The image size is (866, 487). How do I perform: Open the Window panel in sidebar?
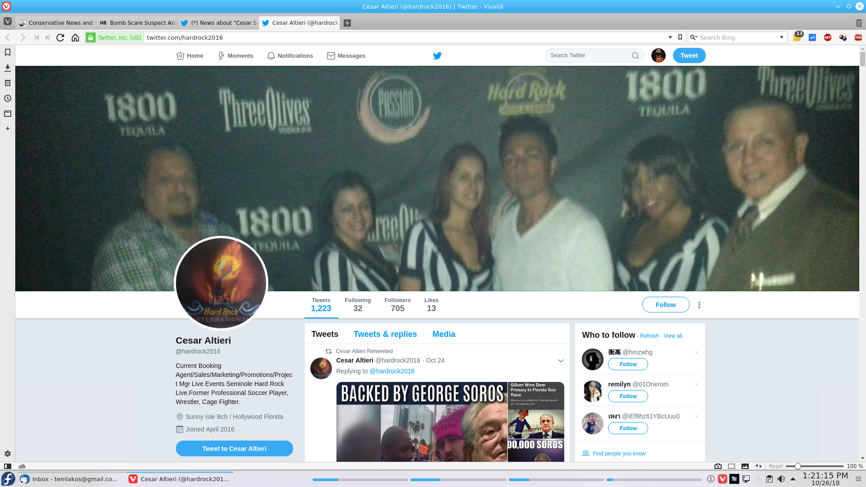[8, 114]
